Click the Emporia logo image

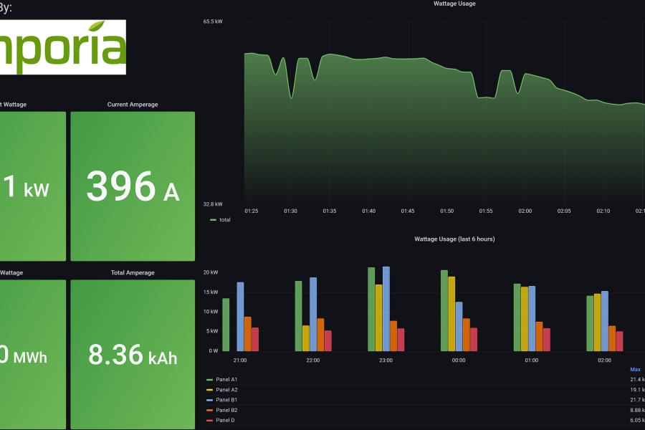[63, 47]
